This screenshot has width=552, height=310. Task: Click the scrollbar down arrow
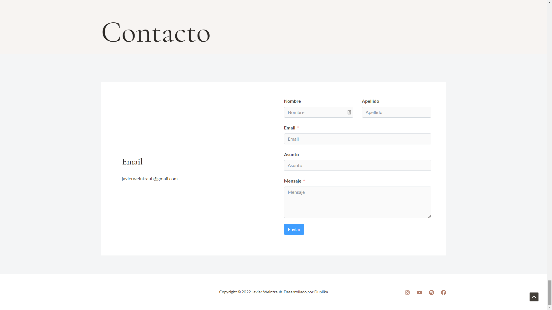click(x=549, y=307)
